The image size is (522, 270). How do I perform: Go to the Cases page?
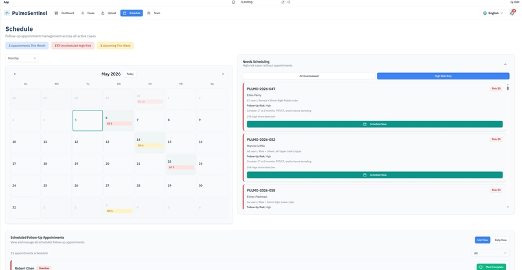[88, 13]
